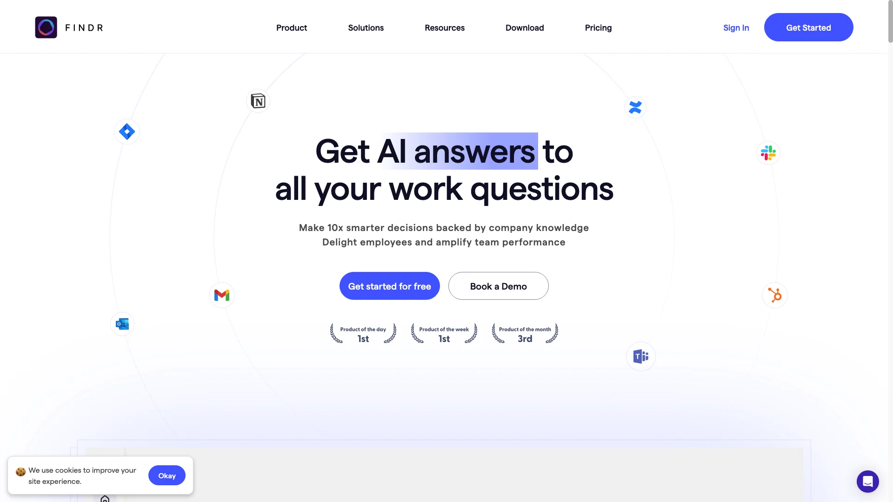
Task: Click the Confluence integration icon
Action: (635, 106)
